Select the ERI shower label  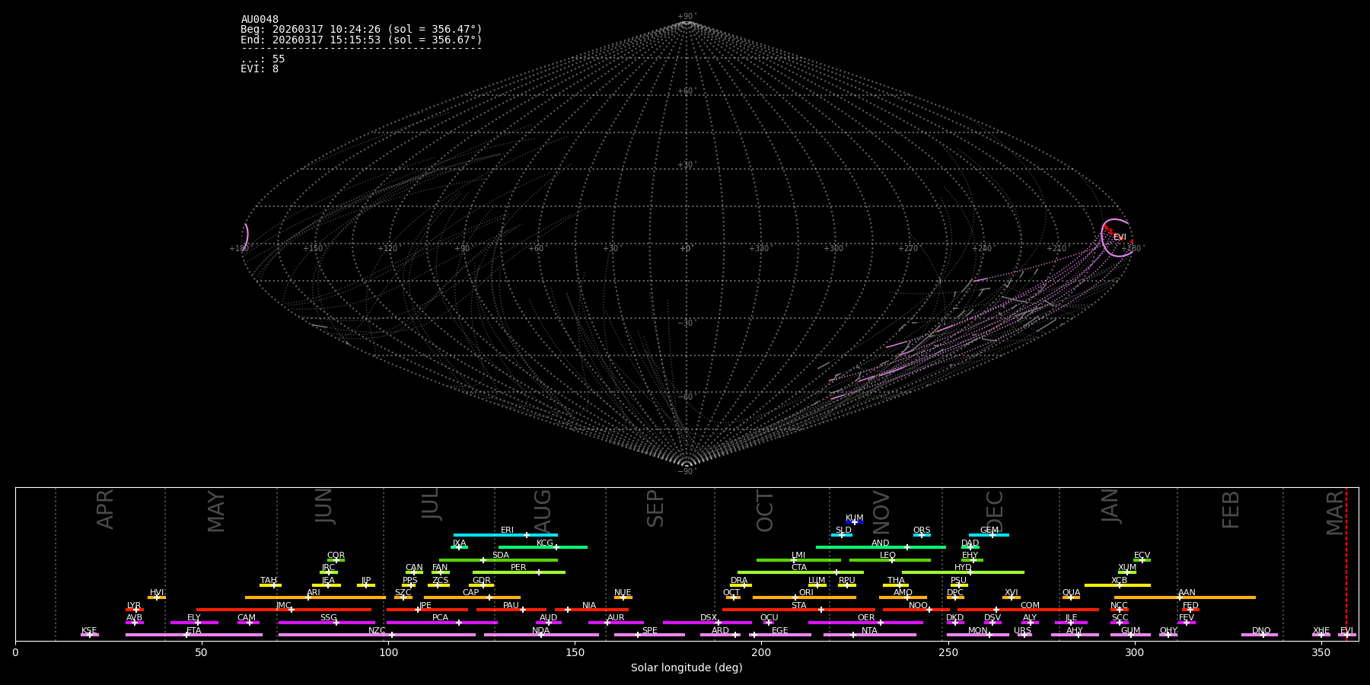click(x=507, y=530)
